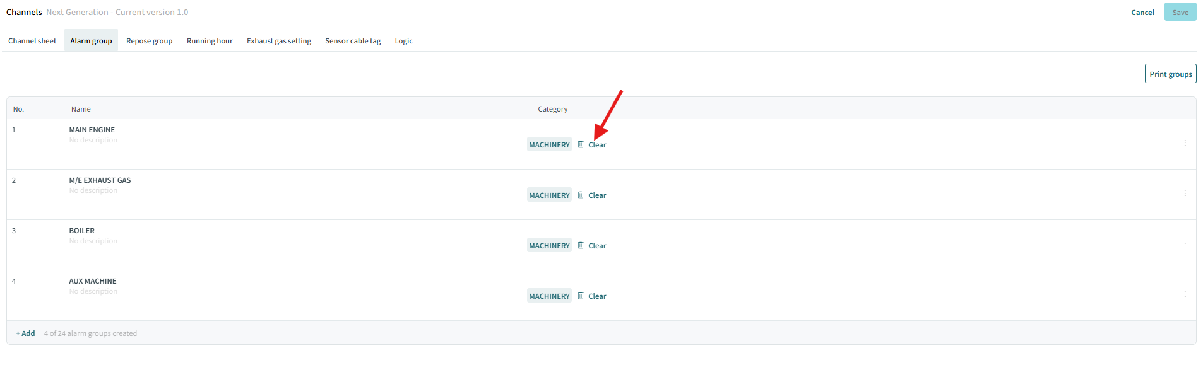Viewport: 1203px width, 370px height.
Task: Select the MAIN ENGINE group name
Action: click(x=92, y=130)
